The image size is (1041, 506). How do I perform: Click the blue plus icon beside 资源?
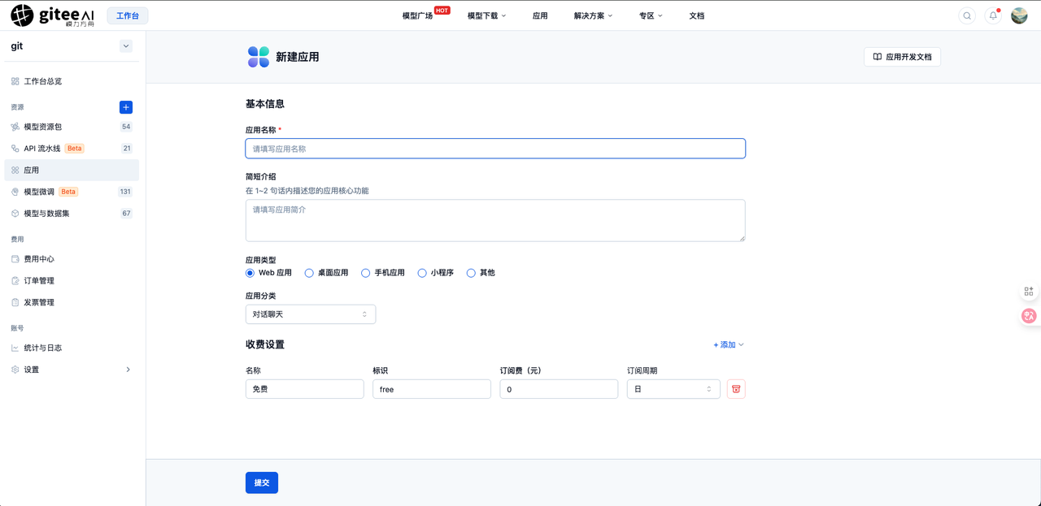point(126,107)
